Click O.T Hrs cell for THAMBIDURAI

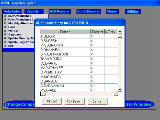(111, 59)
